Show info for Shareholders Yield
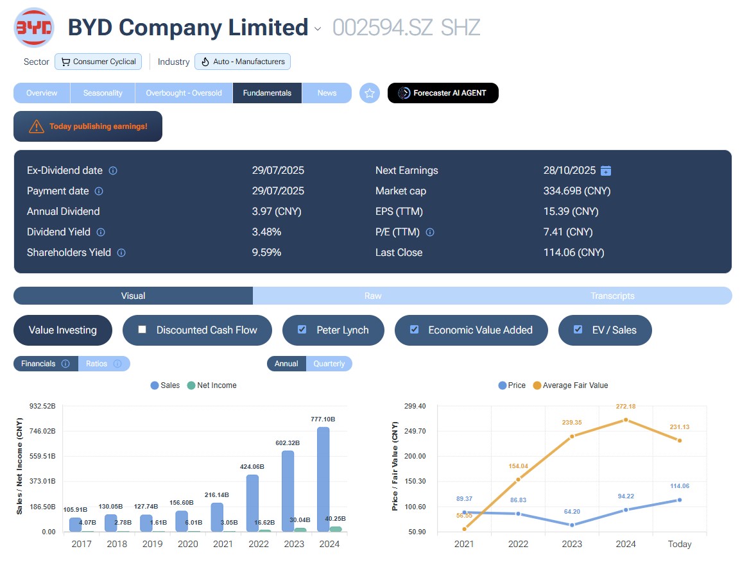749x583 pixels. click(121, 253)
